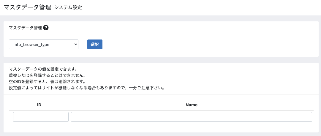This screenshot has height=136, width=321.
Task: Click the ID column header
Action: pyautogui.click(x=39, y=105)
